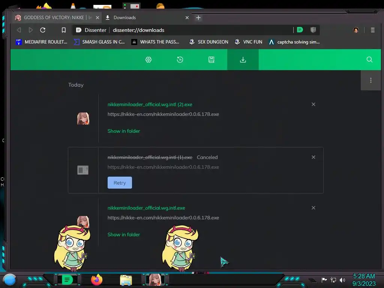This screenshot has height=288, width=384.
Task: Bookmark this page using the bookmark icon
Action: (64, 30)
